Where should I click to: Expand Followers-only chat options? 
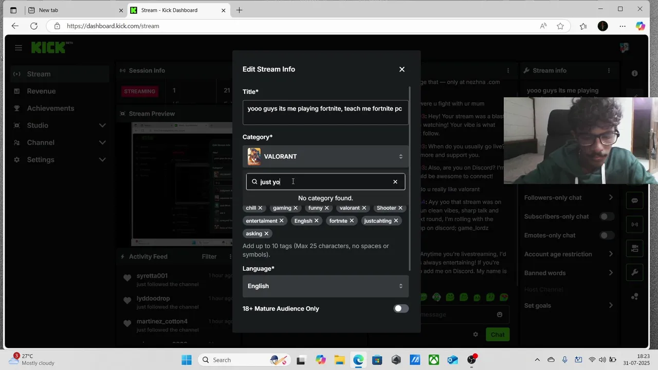[x=611, y=197]
